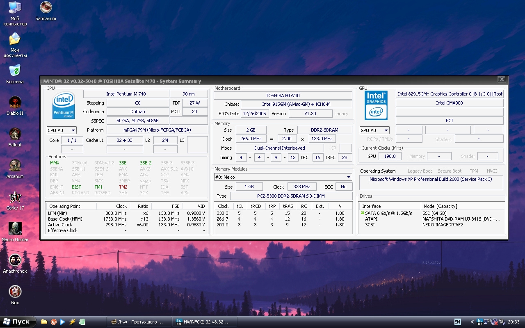Click the 27 W TDP field
This screenshot has height=328, width=525.
(195, 103)
